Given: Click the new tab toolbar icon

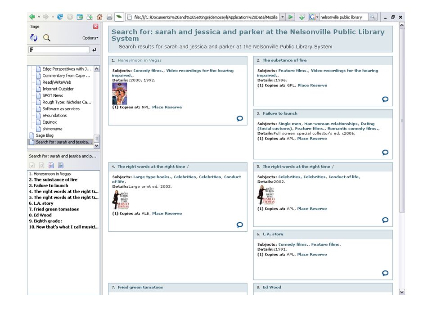Looking at the screenshot, I should click(90, 17).
